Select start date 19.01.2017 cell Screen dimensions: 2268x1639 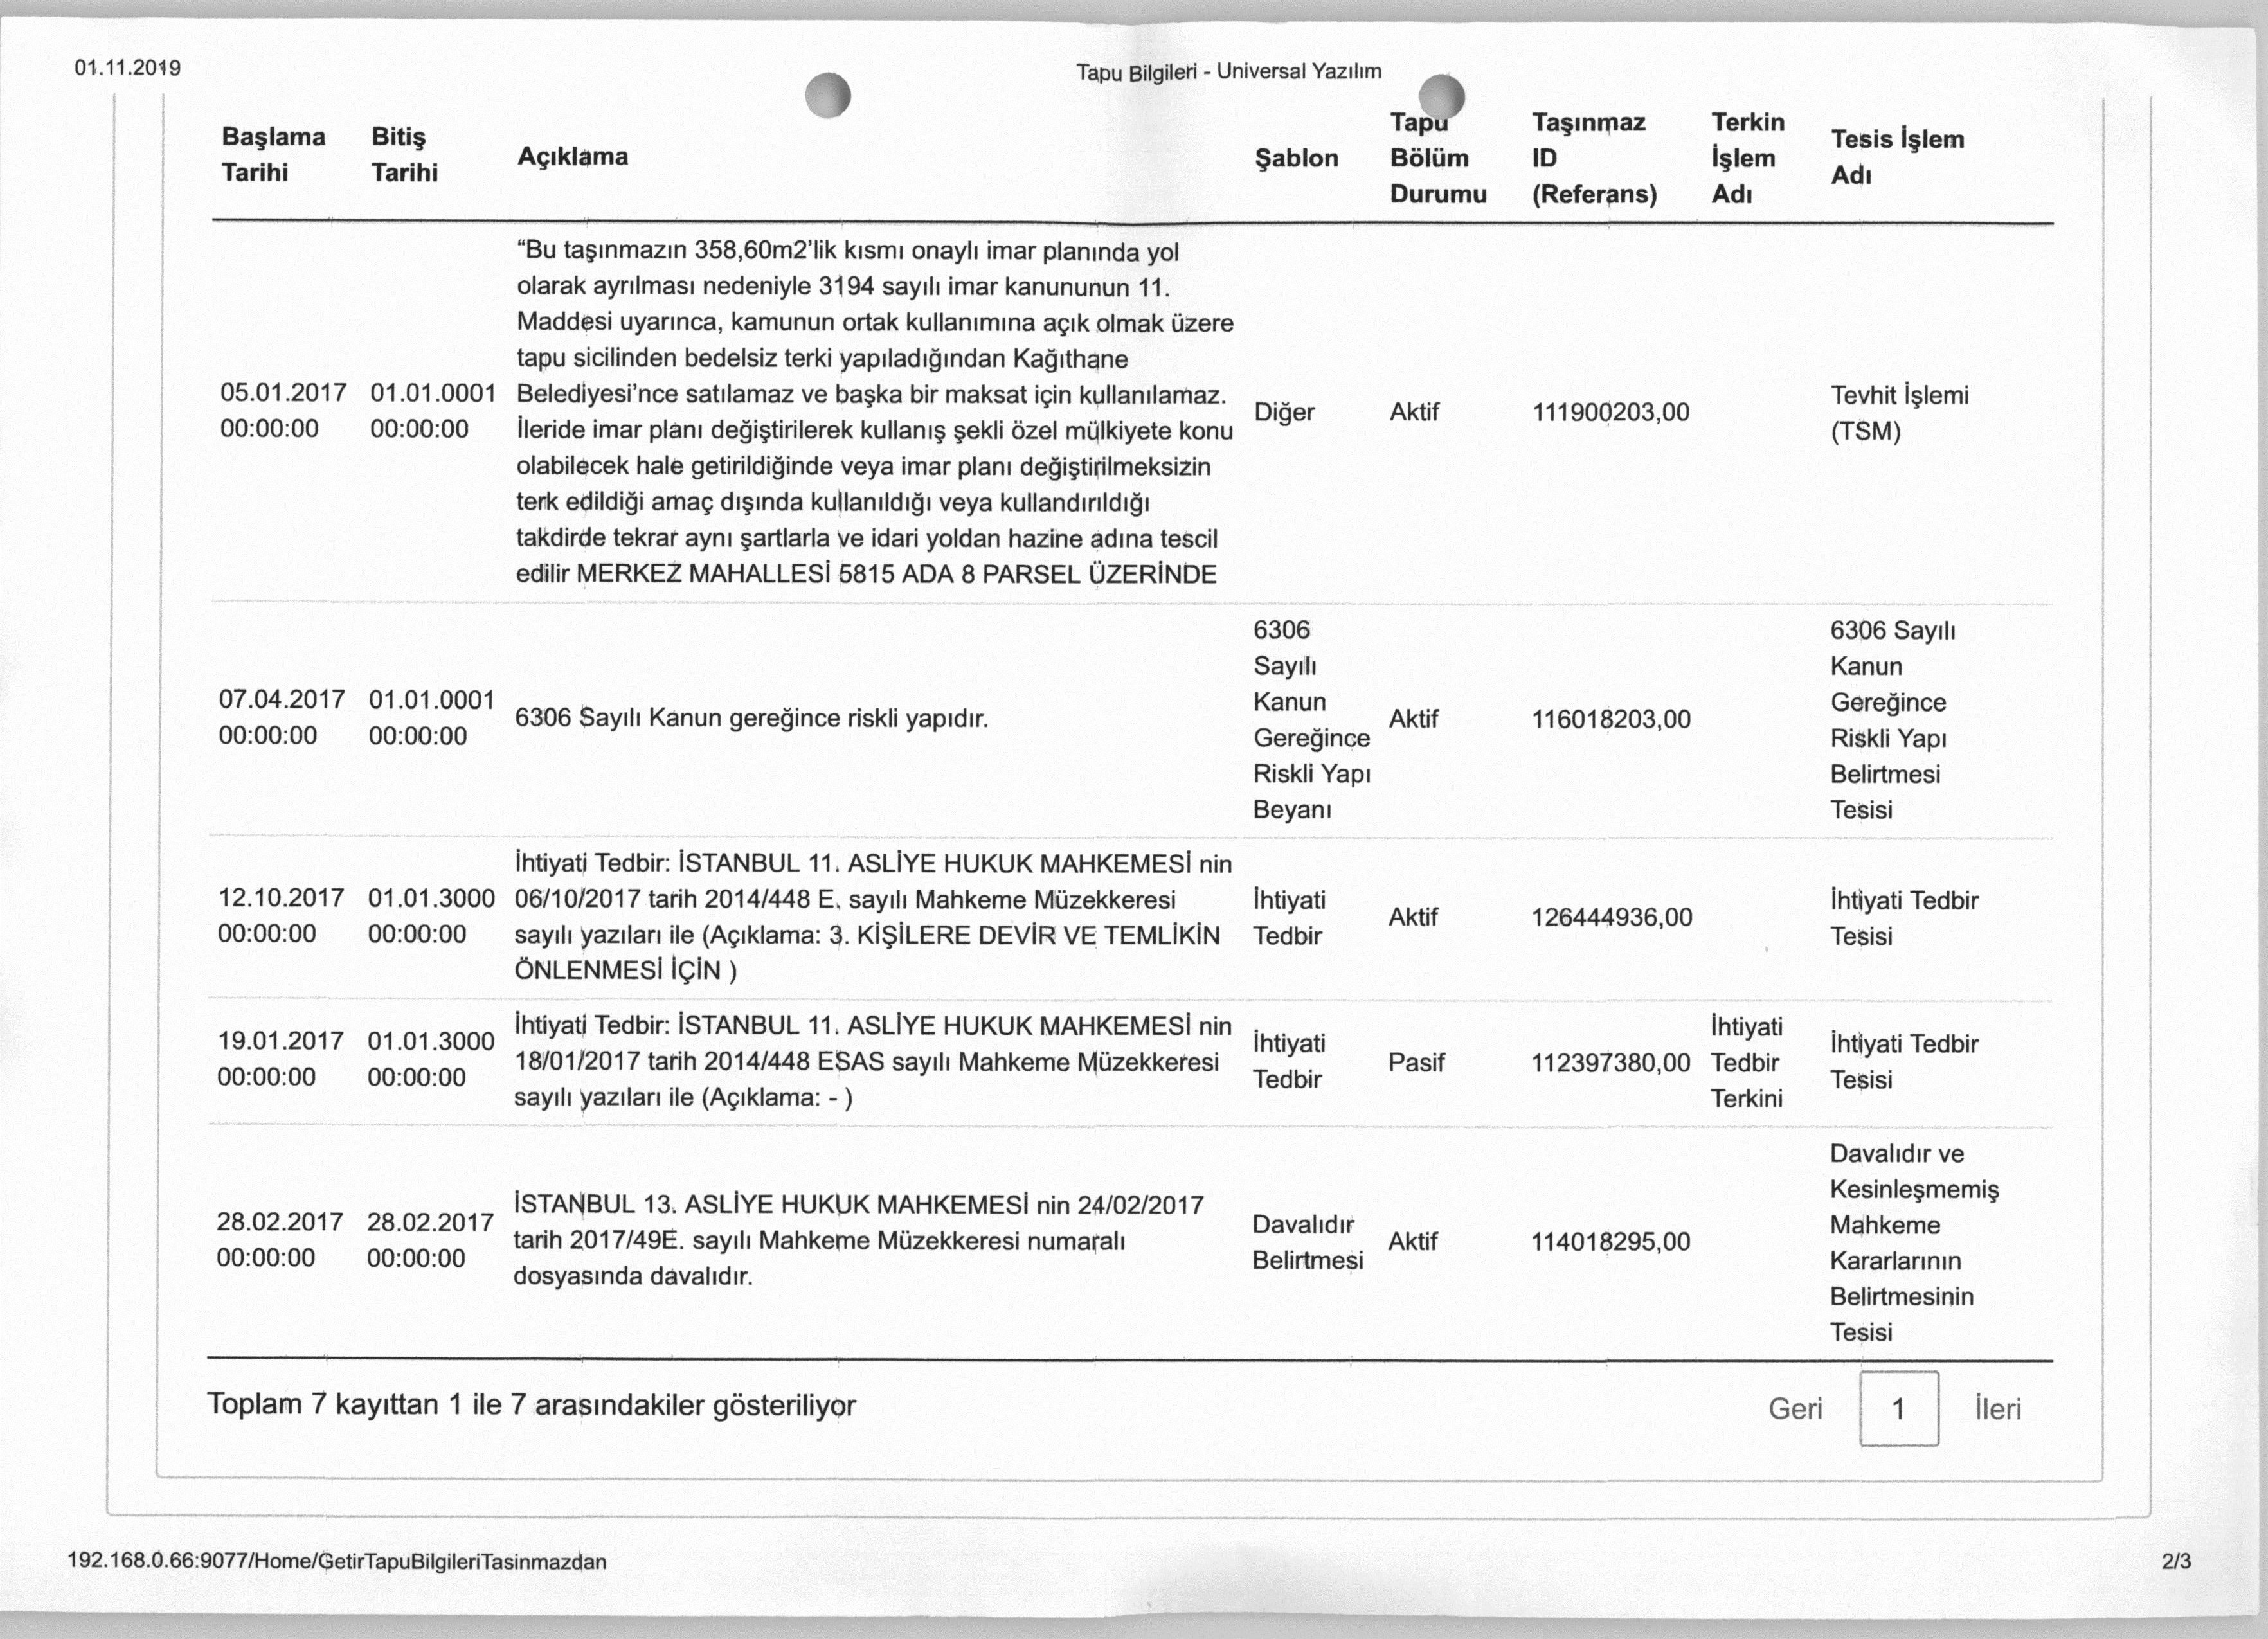[x=281, y=1058]
